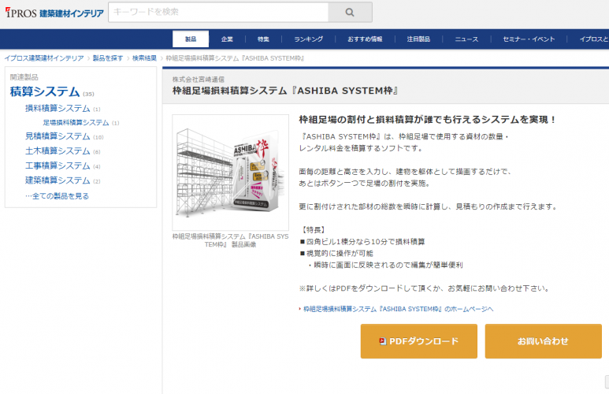
Task: Open ASHIBA SYSTEM枠 homepage link
Action: click(398, 310)
